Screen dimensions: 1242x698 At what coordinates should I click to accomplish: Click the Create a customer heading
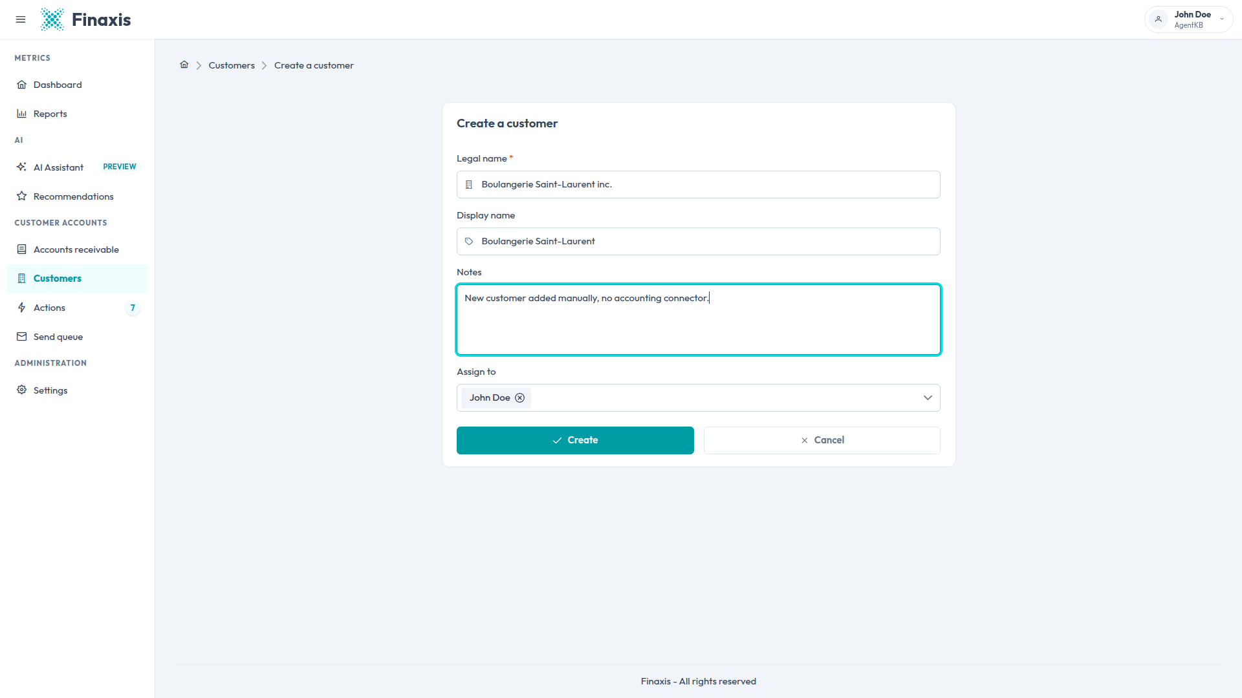507,123
